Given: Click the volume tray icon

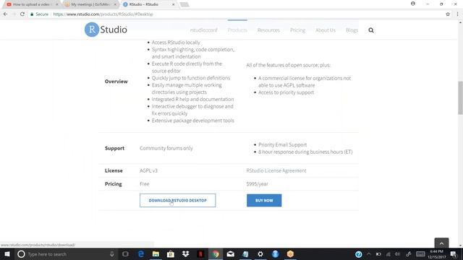Looking at the screenshot, I should pos(397,254).
